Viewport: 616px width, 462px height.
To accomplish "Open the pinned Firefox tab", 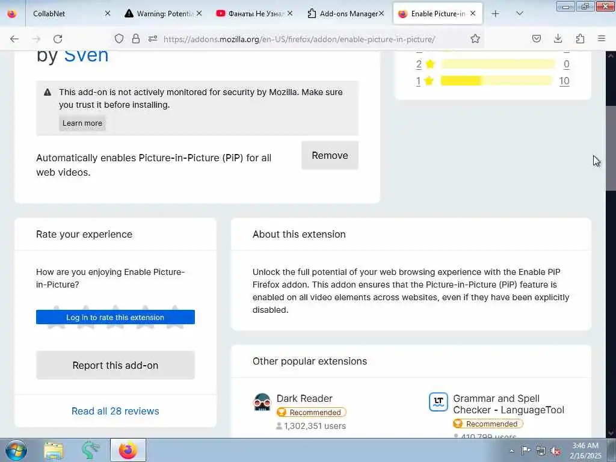I will click(12, 13).
